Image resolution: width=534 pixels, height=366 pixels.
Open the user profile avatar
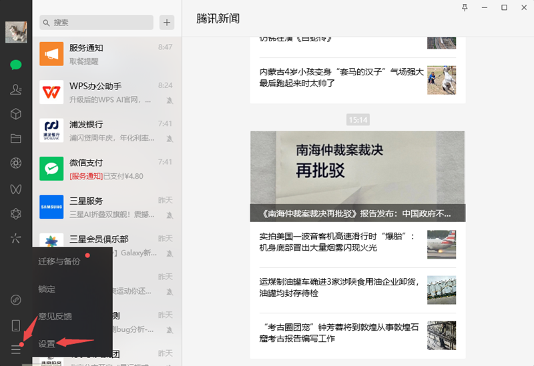16,32
